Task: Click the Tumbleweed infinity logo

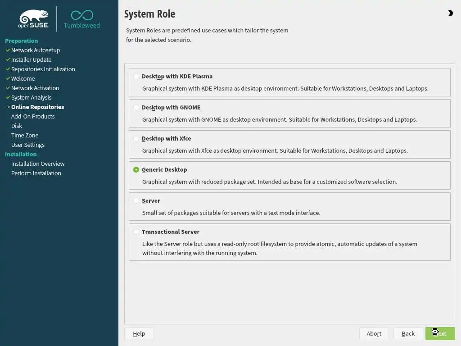Action: [81, 15]
